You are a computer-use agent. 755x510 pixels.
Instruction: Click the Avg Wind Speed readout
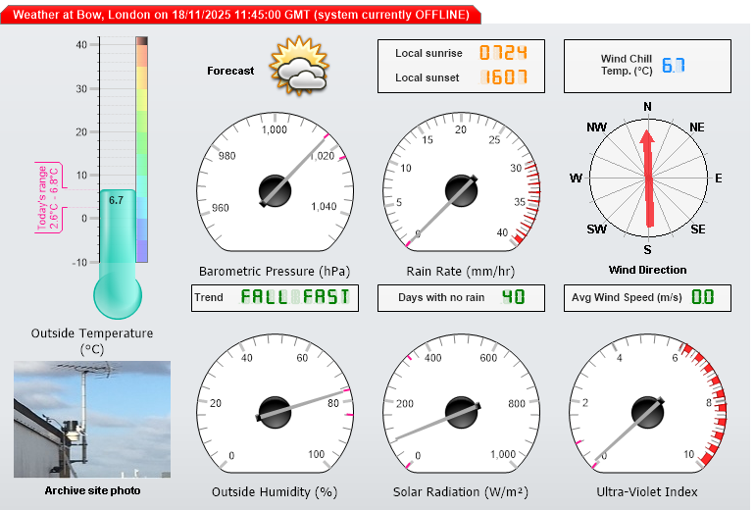click(702, 297)
